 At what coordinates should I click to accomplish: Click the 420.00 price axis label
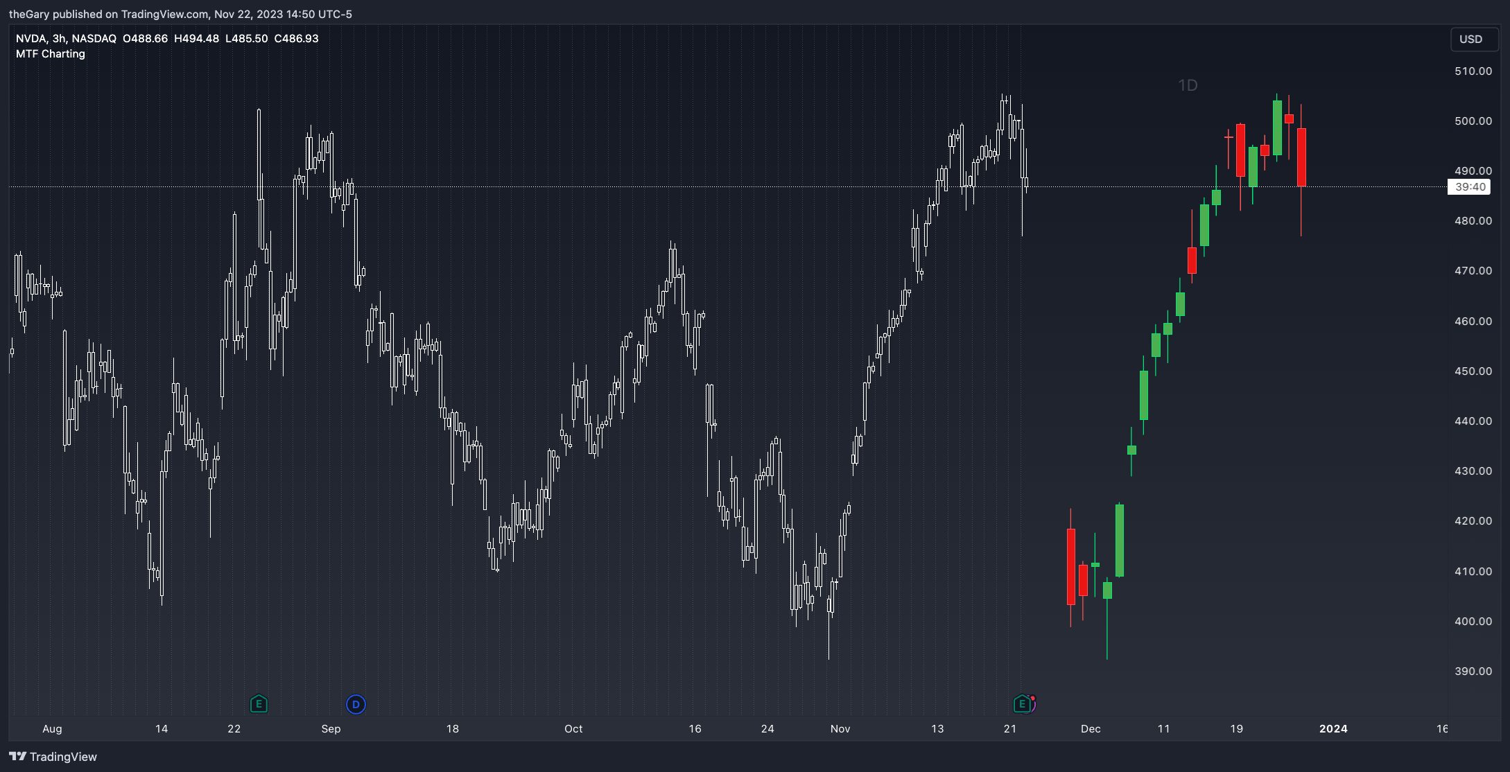[1473, 521]
